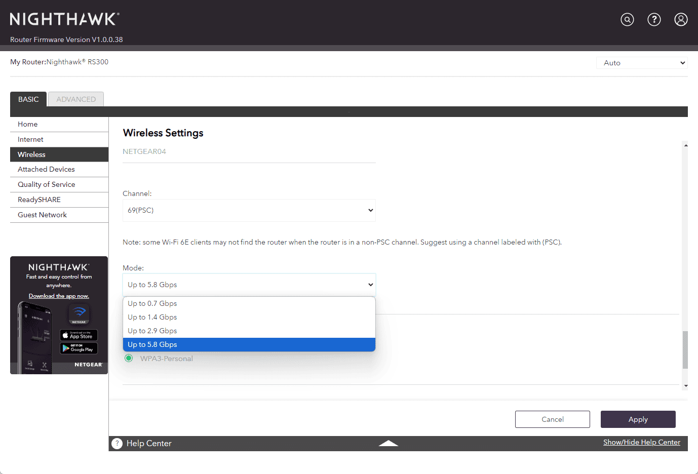Click the search icon in header

627,20
